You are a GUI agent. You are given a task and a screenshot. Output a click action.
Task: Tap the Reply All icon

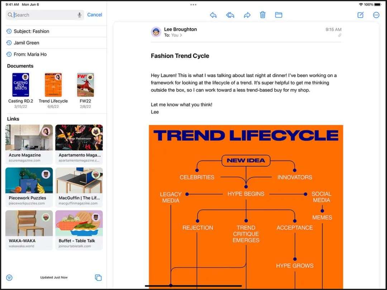(x=230, y=15)
